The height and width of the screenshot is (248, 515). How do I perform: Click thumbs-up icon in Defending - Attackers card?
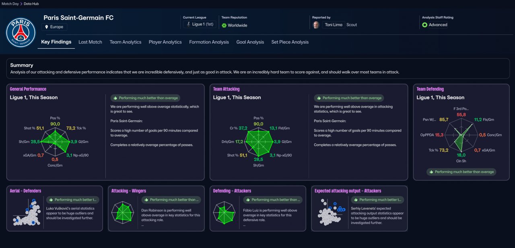coord(248,200)
